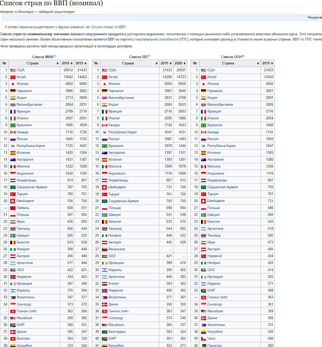Open Пакистан link in ООН table
Image resolution: width=322 pixels, height=347 pixels.
214,345
